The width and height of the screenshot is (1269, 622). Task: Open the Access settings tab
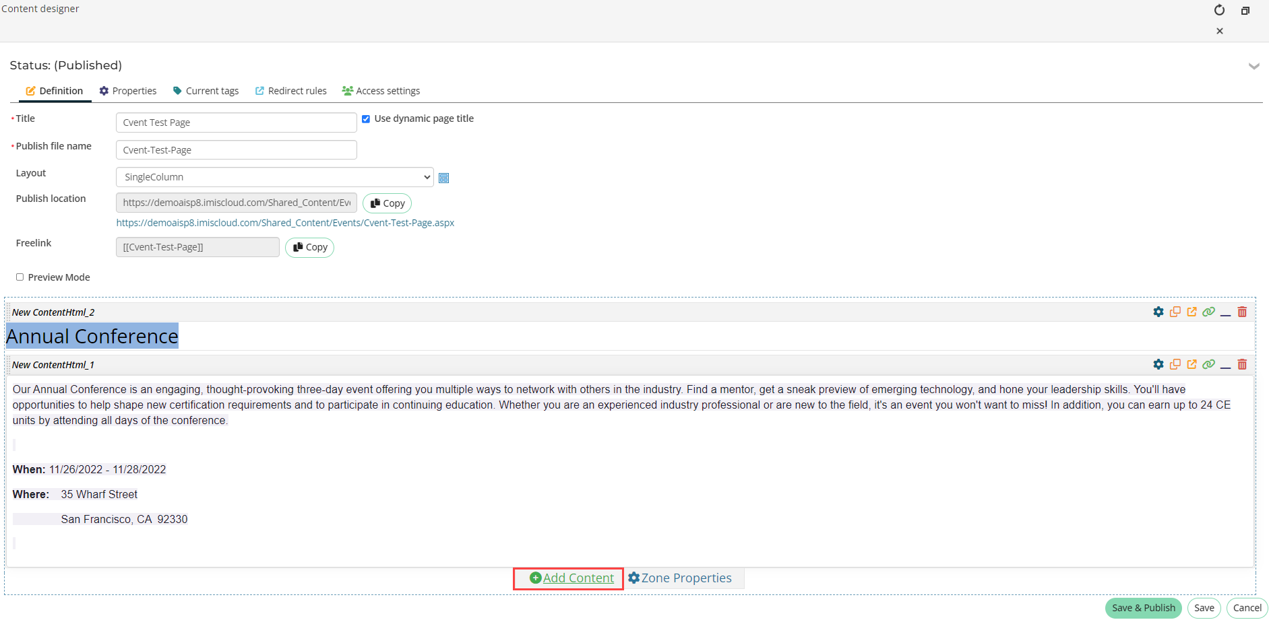[381, 91]
